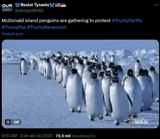The height and width of the screenshot is (139, 160).
Task: Click the US flag emoji in name
Action: [57, 5]
